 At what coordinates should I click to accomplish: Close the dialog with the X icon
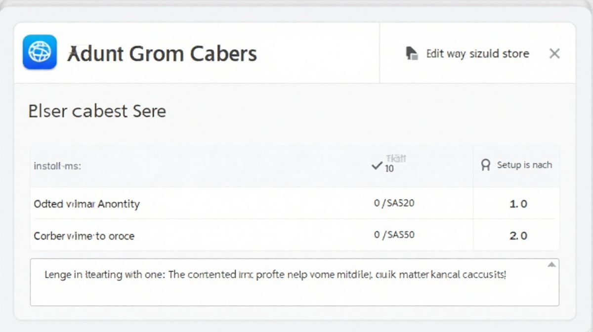[x=554, y=53]
